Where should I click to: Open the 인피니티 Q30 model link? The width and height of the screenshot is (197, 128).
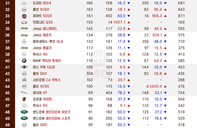43,22
